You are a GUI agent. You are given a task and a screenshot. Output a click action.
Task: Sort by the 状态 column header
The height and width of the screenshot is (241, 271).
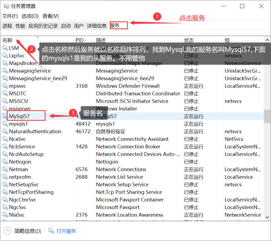[189, 40]
